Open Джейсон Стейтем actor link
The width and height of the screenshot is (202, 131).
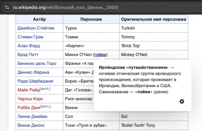(x=36, y=28)
